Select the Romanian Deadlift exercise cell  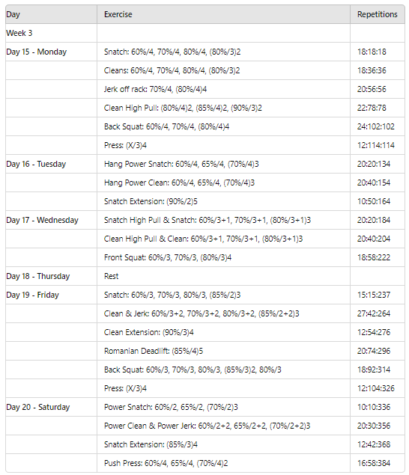coord(224,351)
